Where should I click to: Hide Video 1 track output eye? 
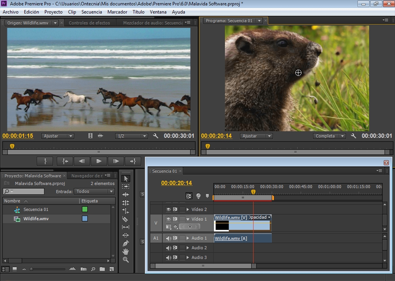click(x=168, y=219)
